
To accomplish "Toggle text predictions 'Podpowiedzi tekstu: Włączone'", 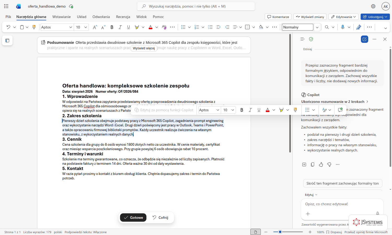I will tap(85, 232).
